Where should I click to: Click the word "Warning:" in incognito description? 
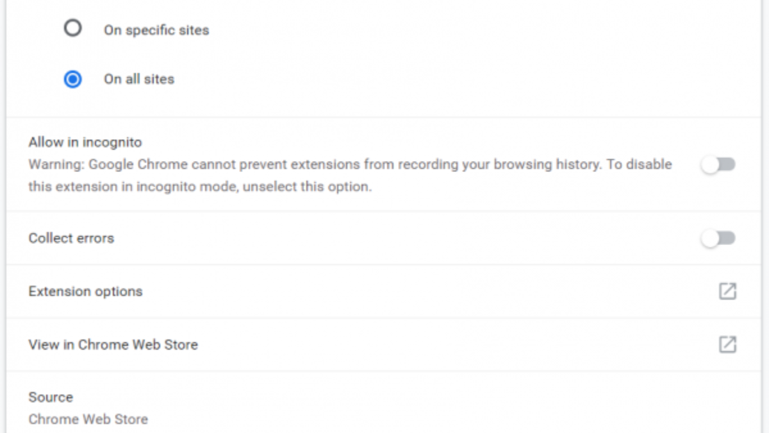56,164
